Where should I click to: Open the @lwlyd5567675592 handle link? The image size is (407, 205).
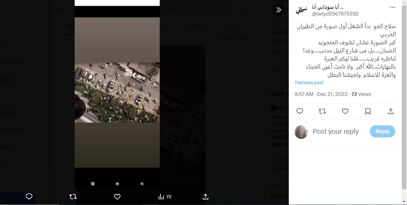tap(335, 14)
